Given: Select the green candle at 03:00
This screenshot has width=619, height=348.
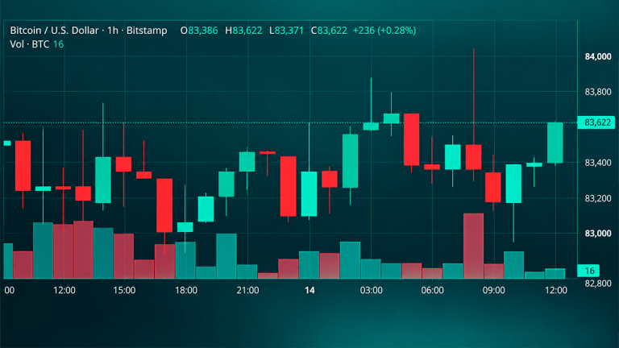Looking at the screenshot, I should (371, 126).
